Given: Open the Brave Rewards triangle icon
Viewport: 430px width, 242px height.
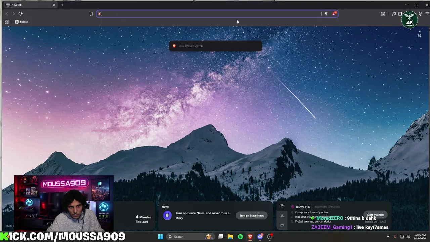Looking at the screenshot, I should coord(334,14).
